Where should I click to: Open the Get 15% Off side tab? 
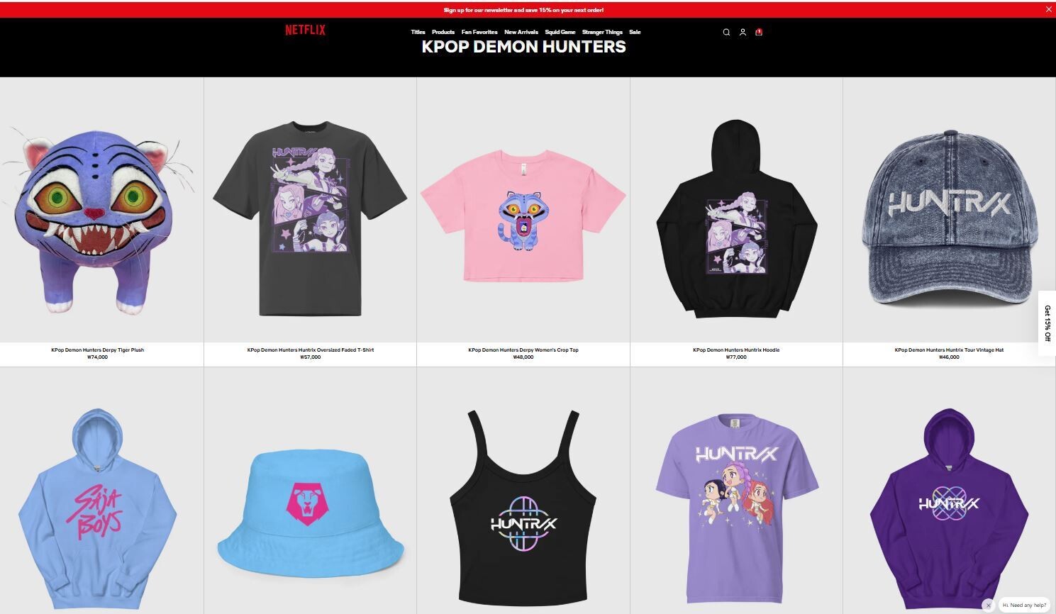pos(1047,323)
